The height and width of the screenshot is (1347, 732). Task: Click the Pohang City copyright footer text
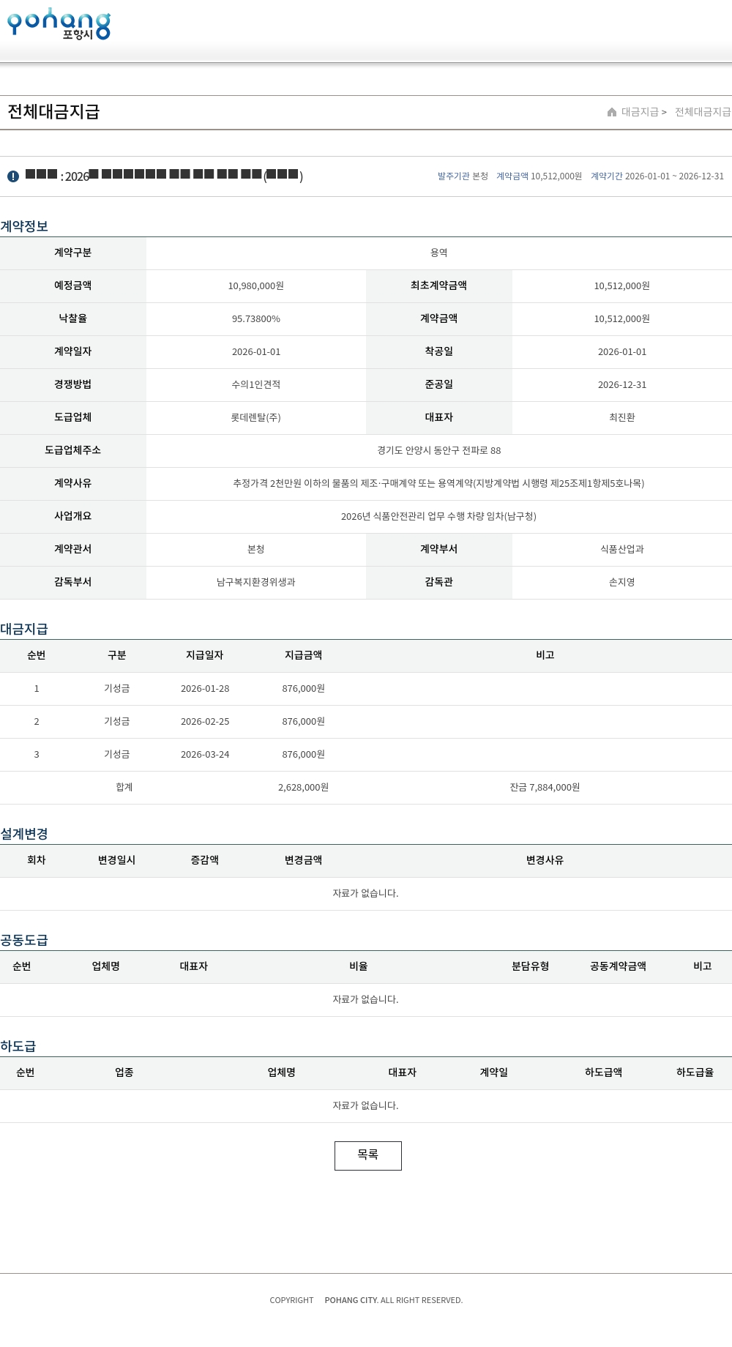pos(366,1300)
